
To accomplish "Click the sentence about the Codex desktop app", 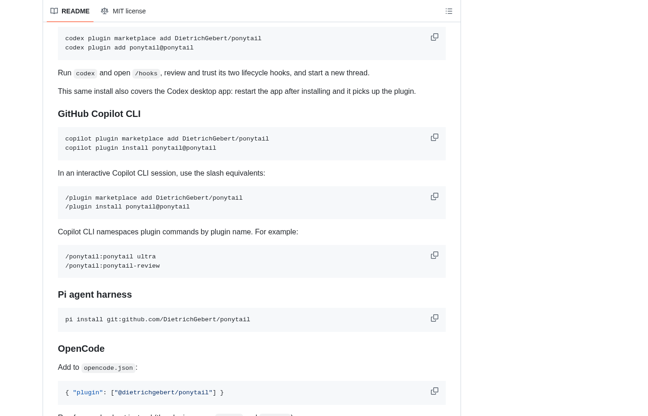I will click(x=237, y=92).
